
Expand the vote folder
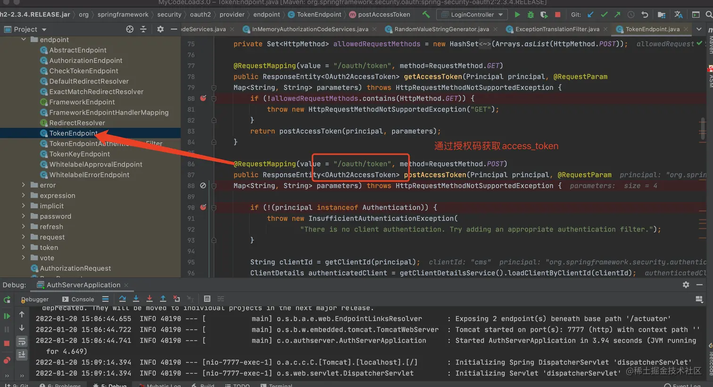[x=24, y=258]
